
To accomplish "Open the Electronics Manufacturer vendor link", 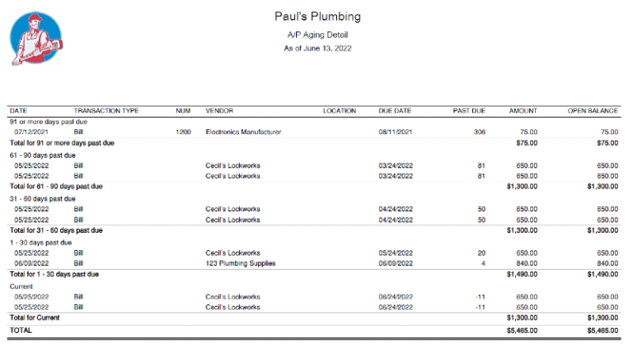I will coord(243,132).
